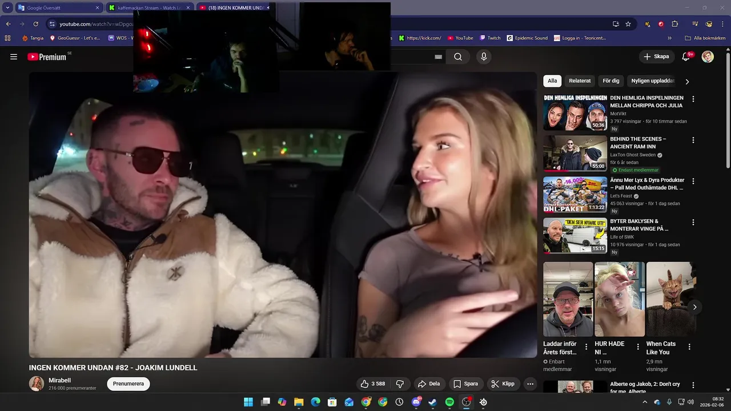Image resolution: width=731 pixels, height=411 pixels.
Task: Open volume control in system tray
Action: click(x=690, y=402)
